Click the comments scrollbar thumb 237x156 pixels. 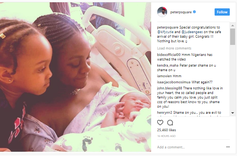232,37
